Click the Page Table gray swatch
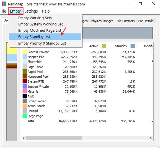Viewport: 160px width, 148px height. tap(25, 67)
